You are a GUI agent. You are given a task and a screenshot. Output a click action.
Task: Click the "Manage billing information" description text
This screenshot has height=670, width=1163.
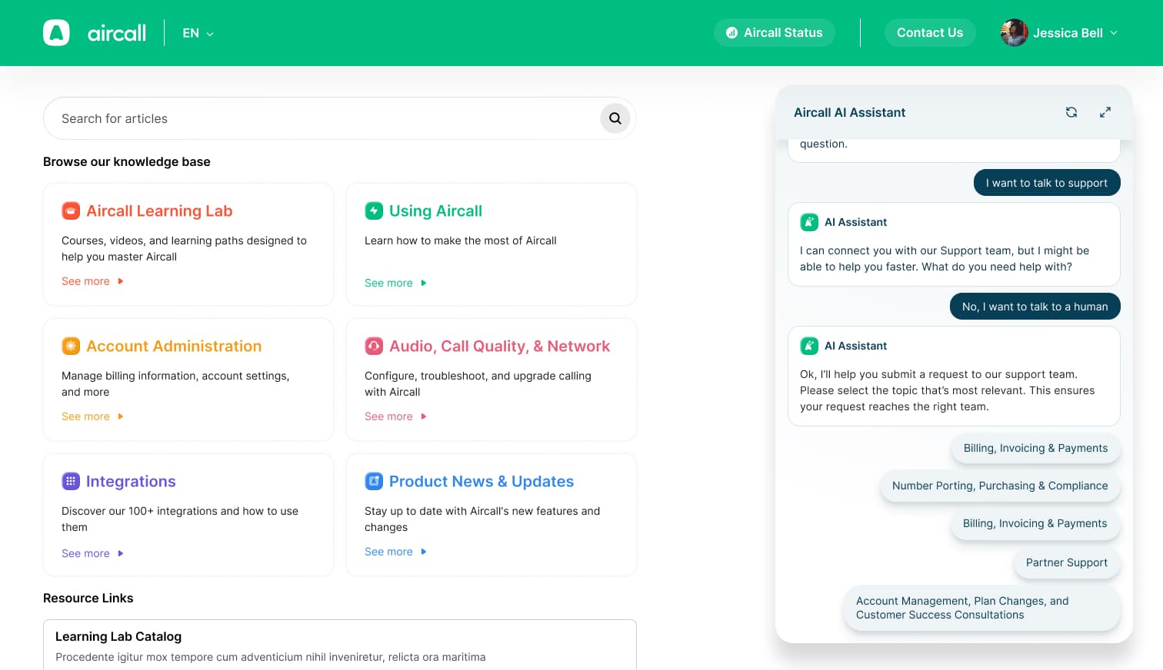pos(175,383)
